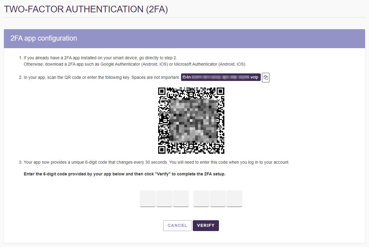Click the QR code image
Viewport: 369px width, 247px height.
point(191,121)
